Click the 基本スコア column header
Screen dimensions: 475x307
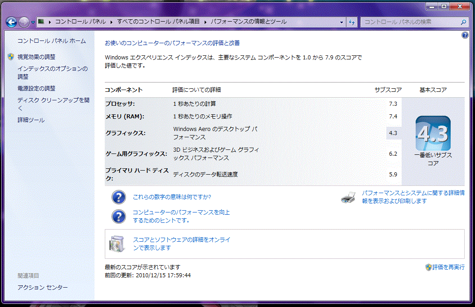[433, 90]
